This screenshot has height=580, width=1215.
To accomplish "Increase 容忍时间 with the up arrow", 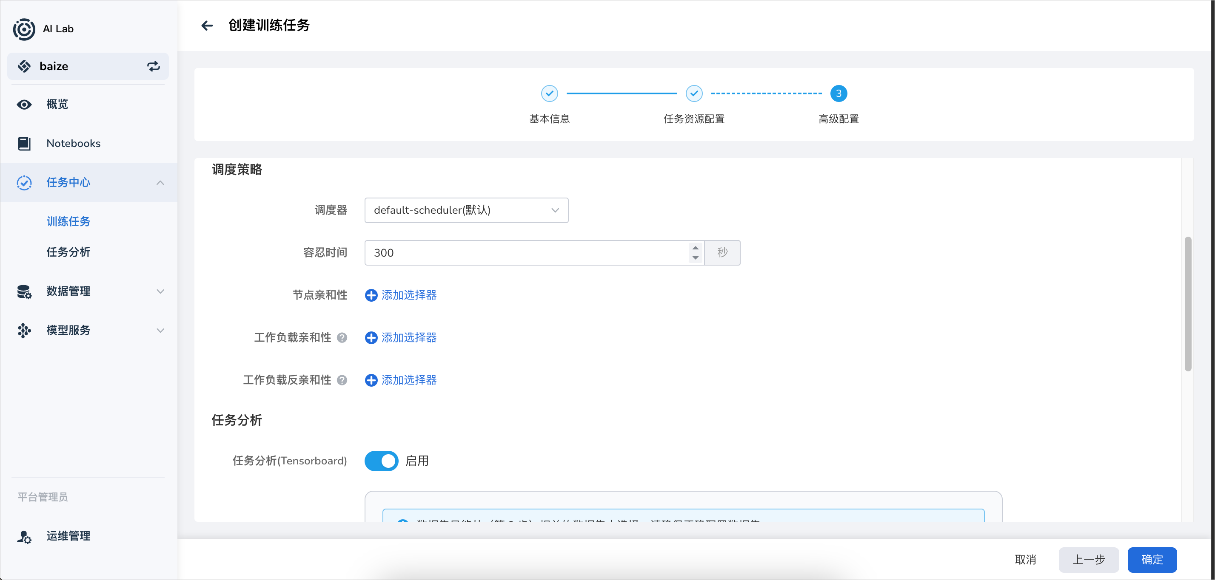I will pyautogui.click(x=695, y=248).
